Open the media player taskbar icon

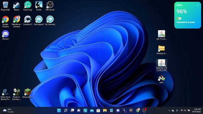131,111
